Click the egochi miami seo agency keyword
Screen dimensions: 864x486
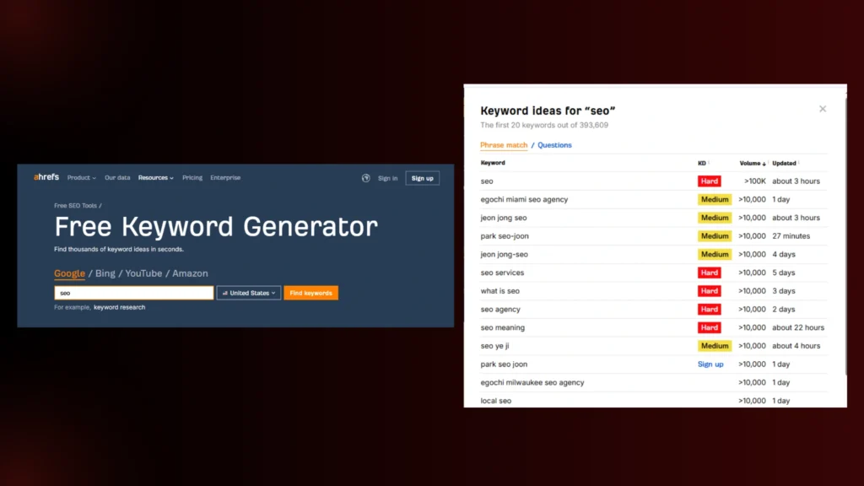[x=524, y=199]
